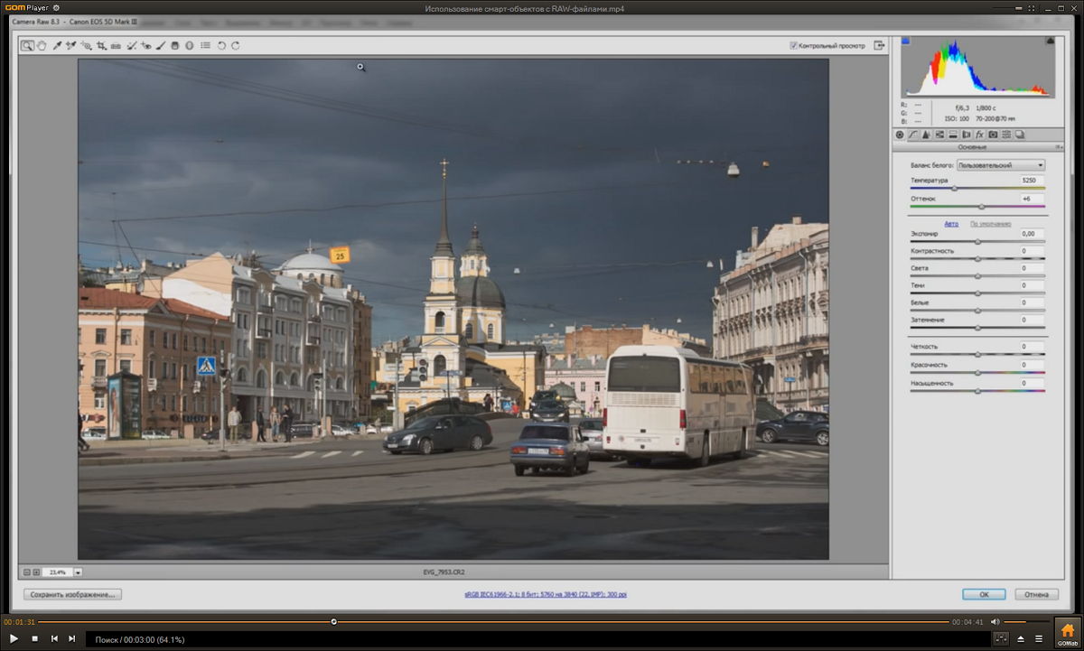The width and height of the screenshot is (1084, 651).
Task: Choose the Adjustment Brush tool
Action: [x=161, y=45]
